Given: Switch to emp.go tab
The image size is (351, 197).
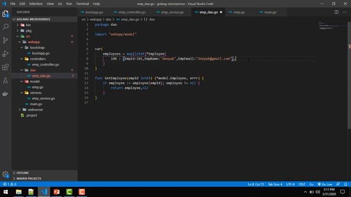Looking at the screenshot, I should tap(239, 12).
